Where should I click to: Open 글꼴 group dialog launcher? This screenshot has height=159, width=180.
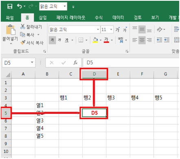[x=127, y=51]
